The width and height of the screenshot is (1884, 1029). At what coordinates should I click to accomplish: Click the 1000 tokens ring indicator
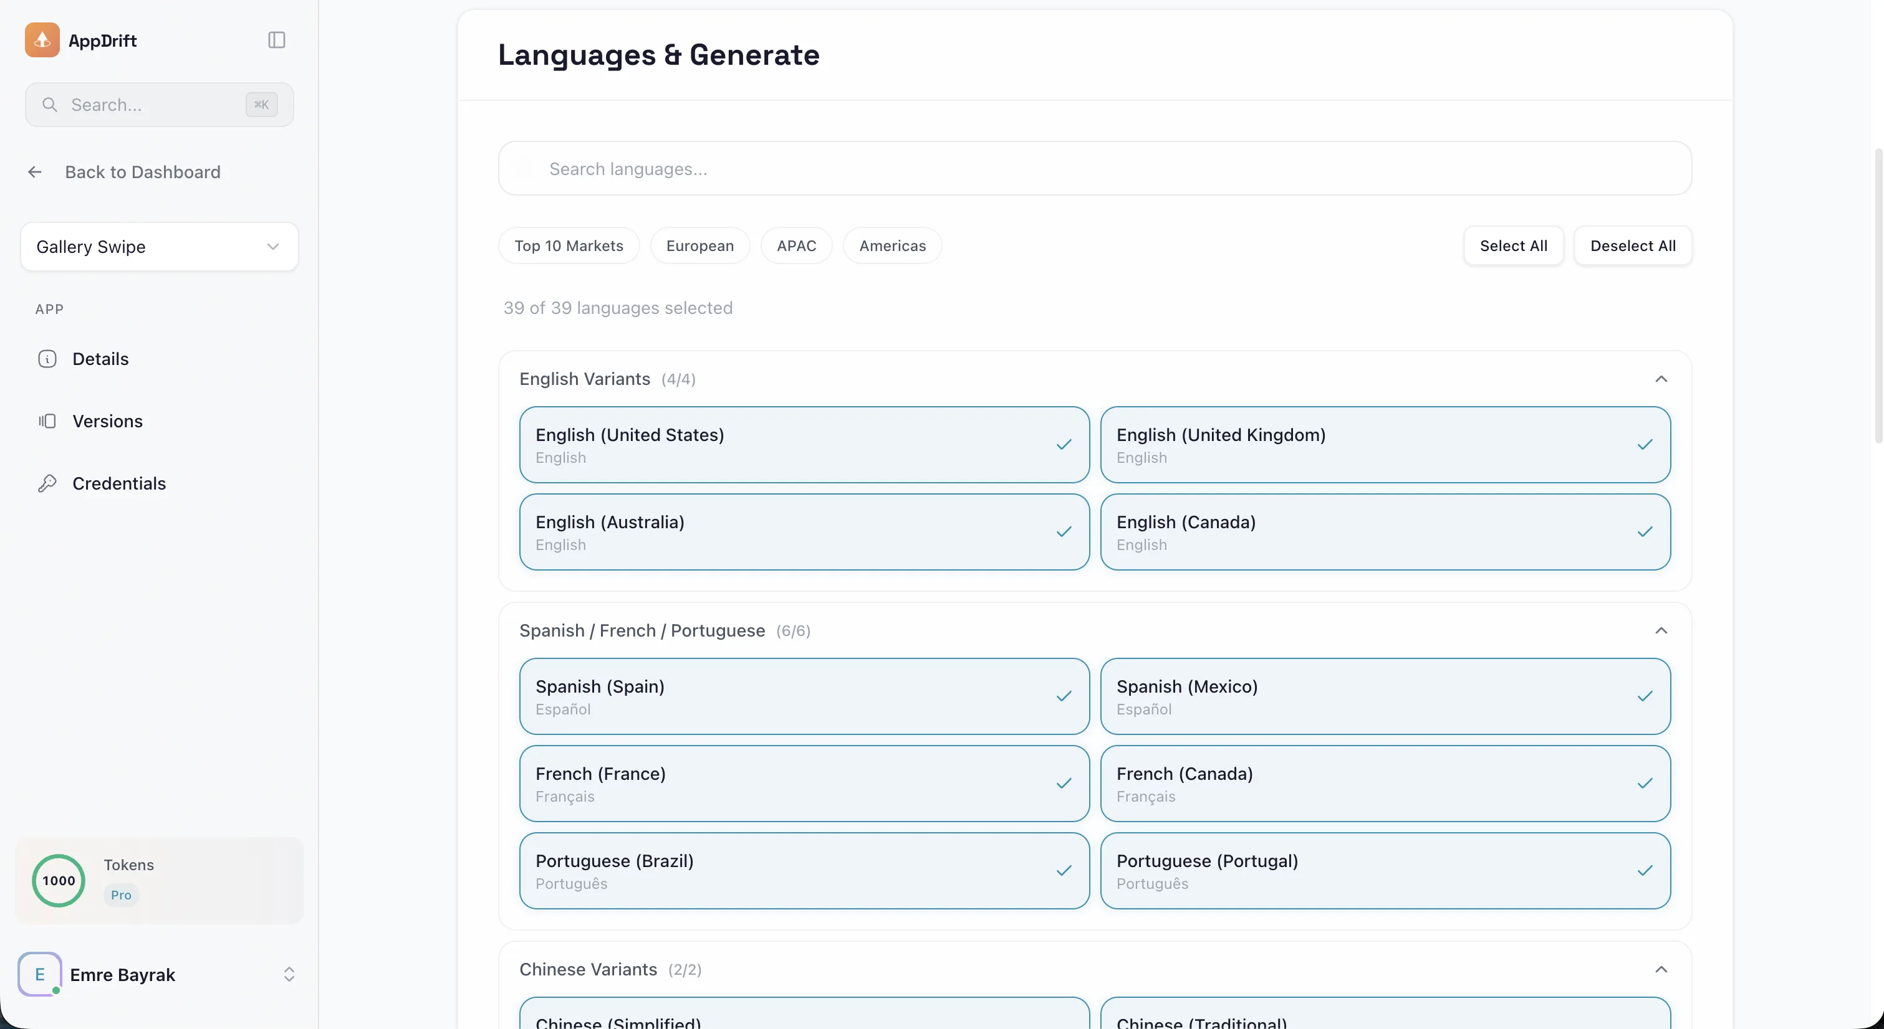(x=59, y=881)
